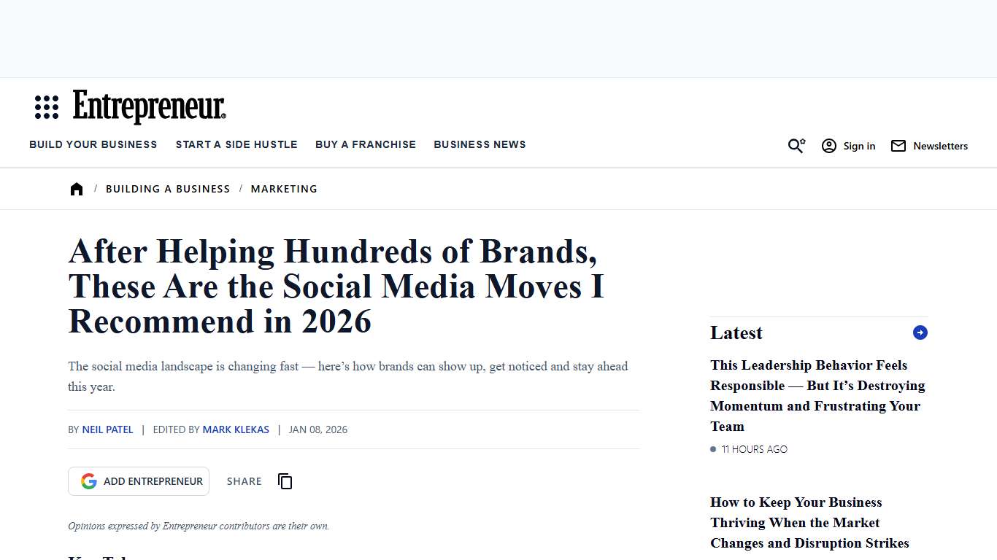The image size is (997, 560).
Task: Click the Google G icon in Add Entrepreneur
Action: 88,481
